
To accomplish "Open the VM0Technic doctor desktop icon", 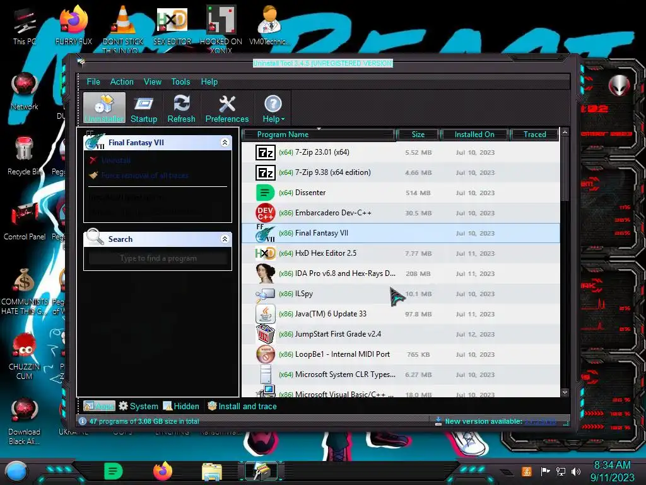I will 269,26.
